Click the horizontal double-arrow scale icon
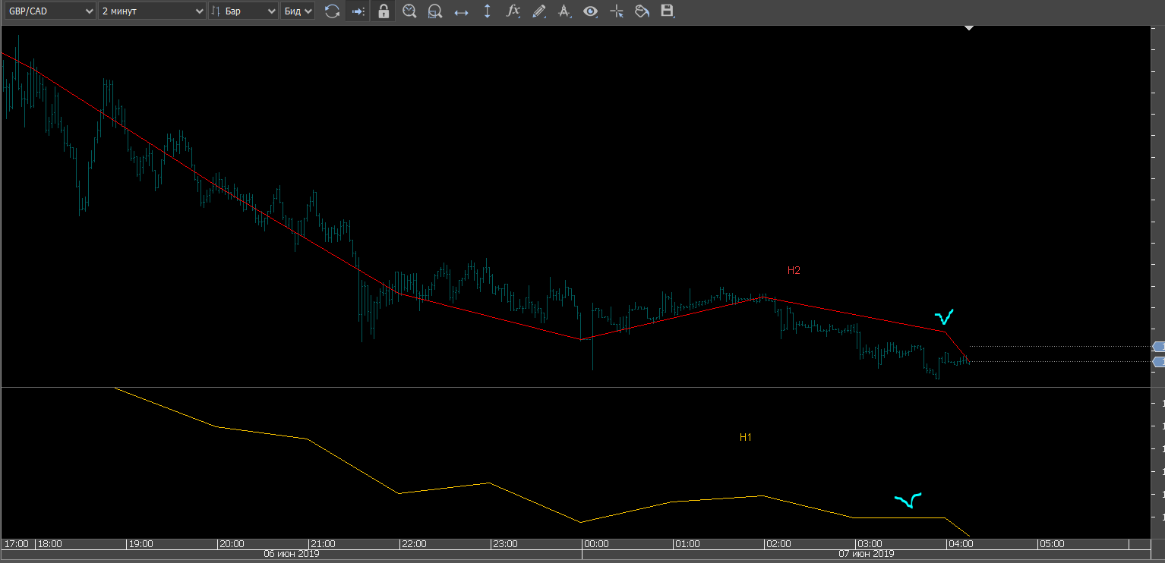 click(x=461, y=11)
